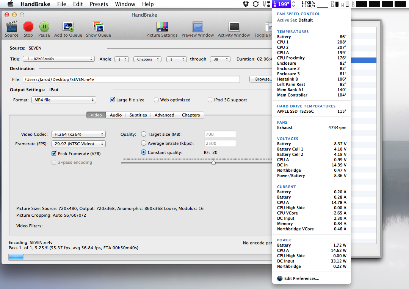Click the Average bitrate 2500 field
409x289 pixels.
220,143
